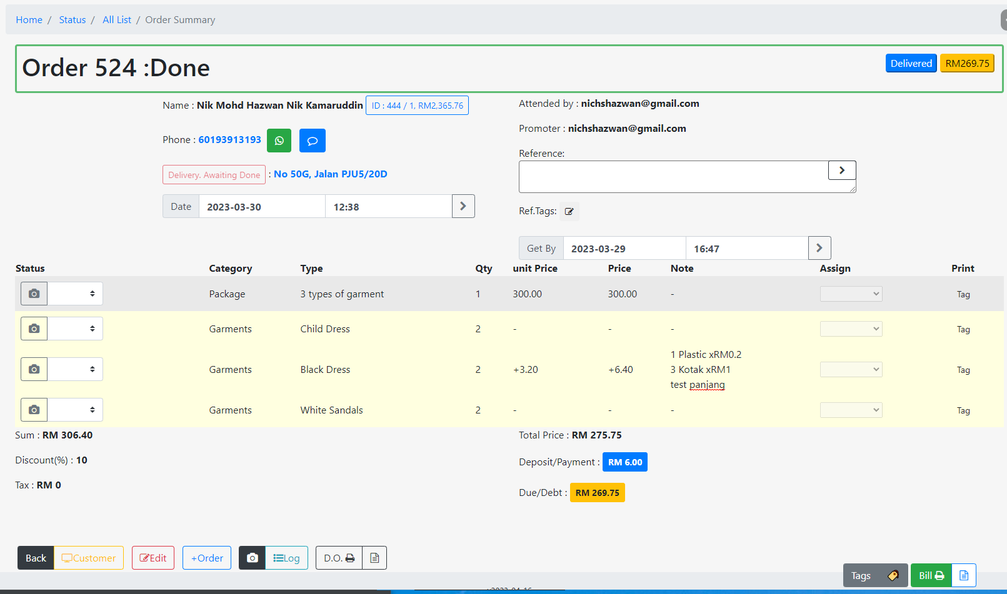Submit the Reference field arrow button
1007x594 pixels.
pos(842,170)
